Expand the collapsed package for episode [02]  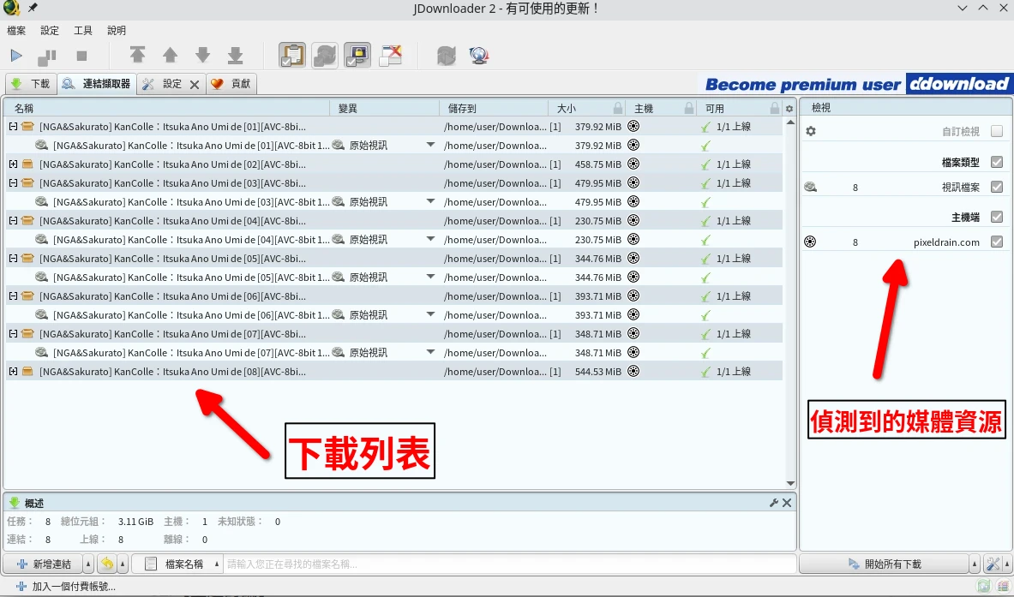[x=13, y=164]
